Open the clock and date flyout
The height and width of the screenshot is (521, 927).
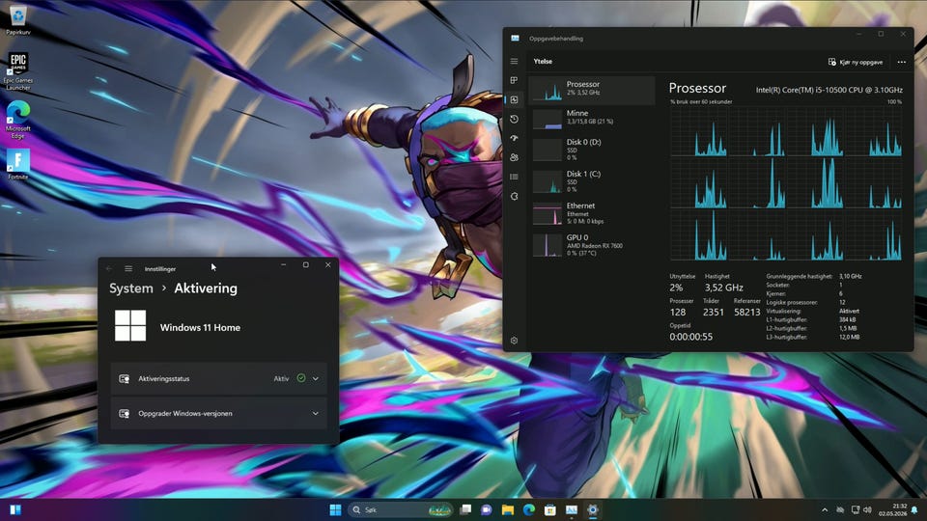[x=892, y=509]
